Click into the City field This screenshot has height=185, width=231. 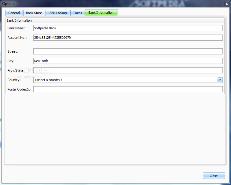pyautogui.click(x=128, y=61)
